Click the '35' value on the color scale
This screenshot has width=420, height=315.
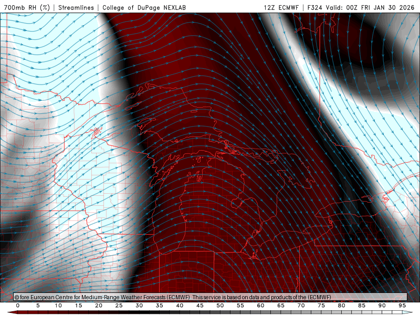pos(160,306)
